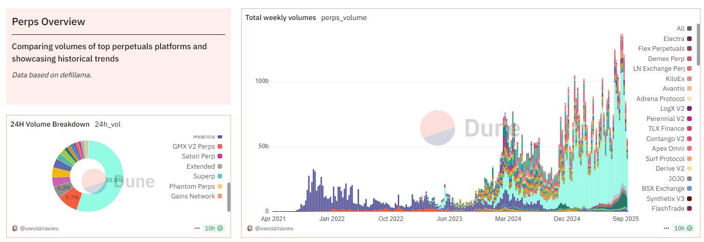Click the JOJO color swatch in the legend
This screenshot has width=704, height=242.
coord(690,179)
